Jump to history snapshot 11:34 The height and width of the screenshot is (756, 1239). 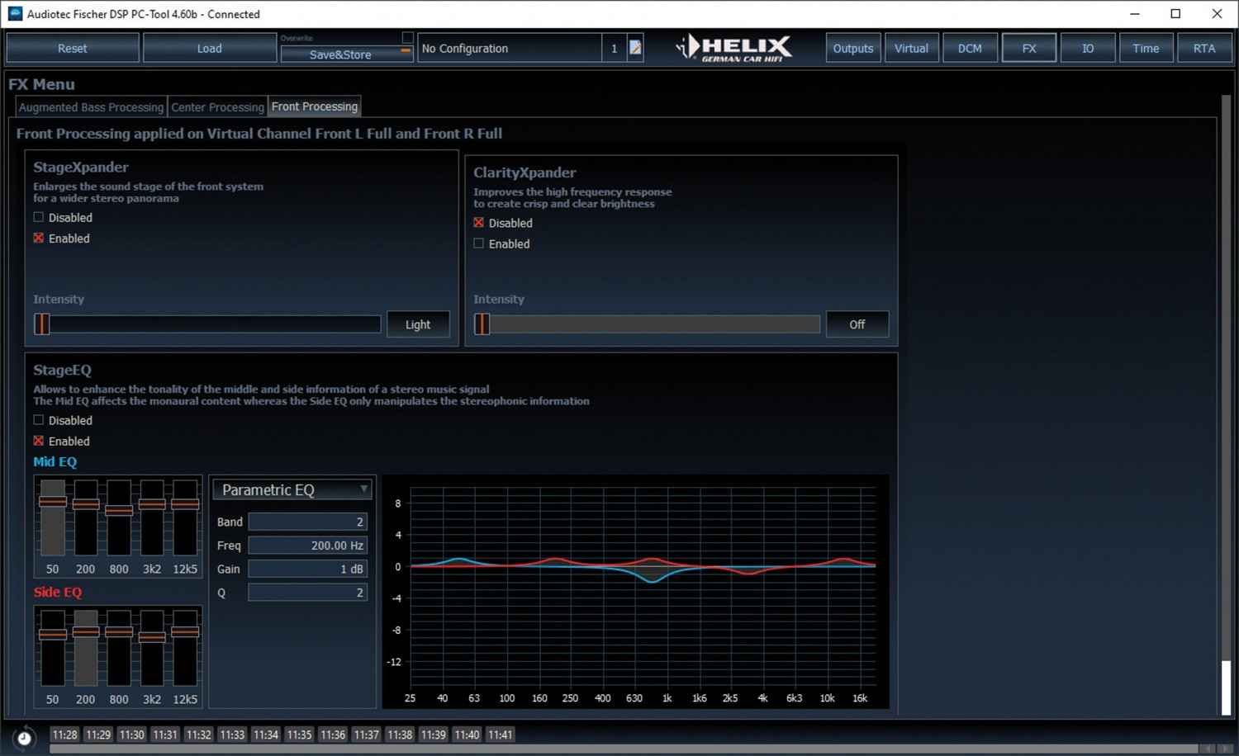[x=266, y=735]
